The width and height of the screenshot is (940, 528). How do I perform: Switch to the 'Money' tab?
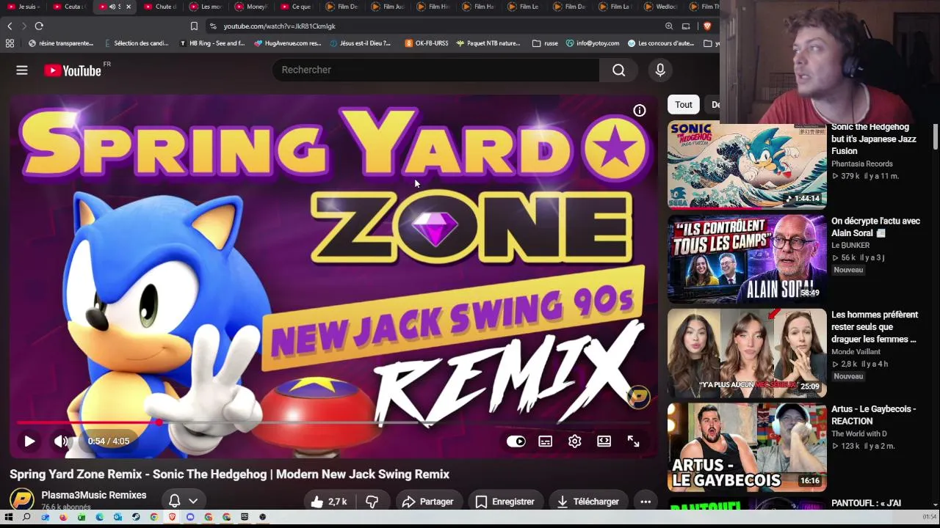click(250, 7)
